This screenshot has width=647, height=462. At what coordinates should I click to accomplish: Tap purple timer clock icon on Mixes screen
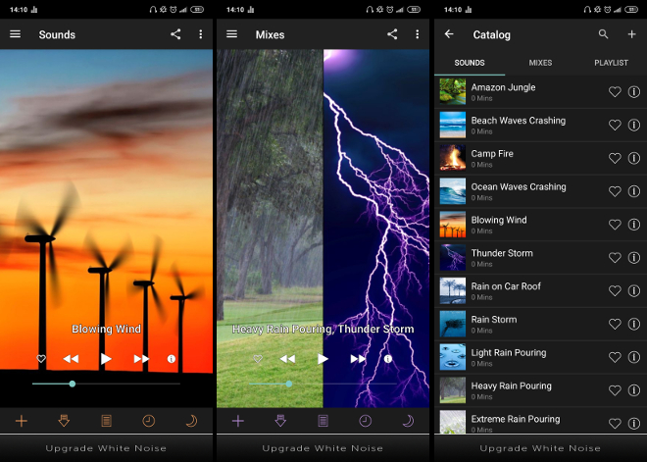coord(365,421)
